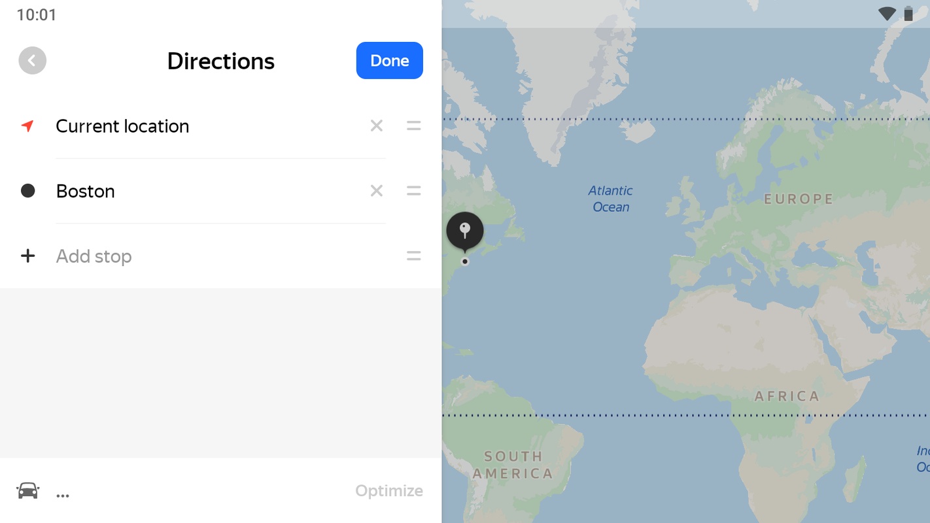The width and height of the screenshot is (930, 523).
Task: Click the Atlantic Ocean label on map
Action: (x=611, y=199)
